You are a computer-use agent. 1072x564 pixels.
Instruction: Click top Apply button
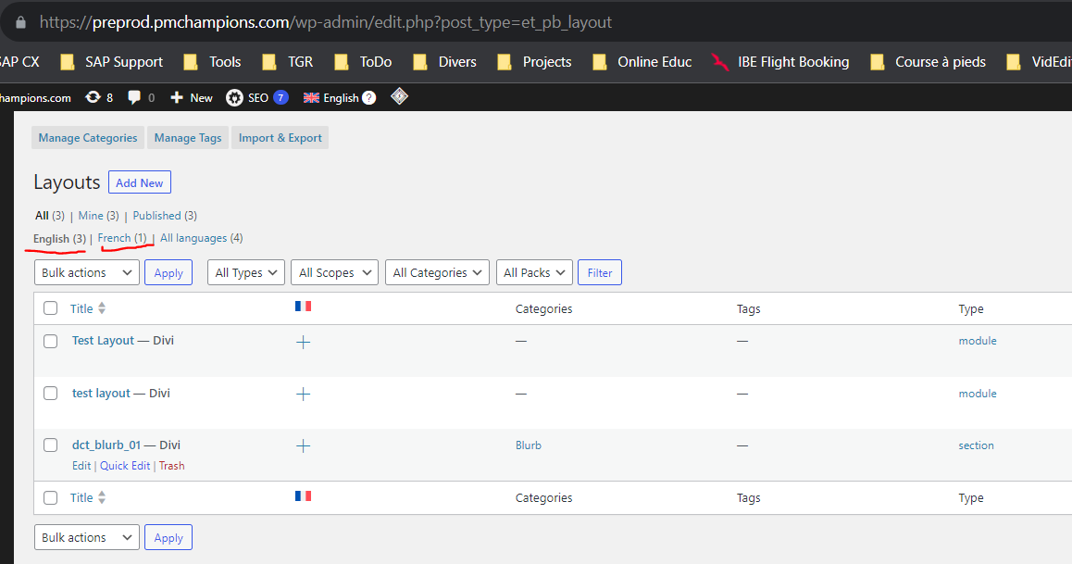pos(168,272)
